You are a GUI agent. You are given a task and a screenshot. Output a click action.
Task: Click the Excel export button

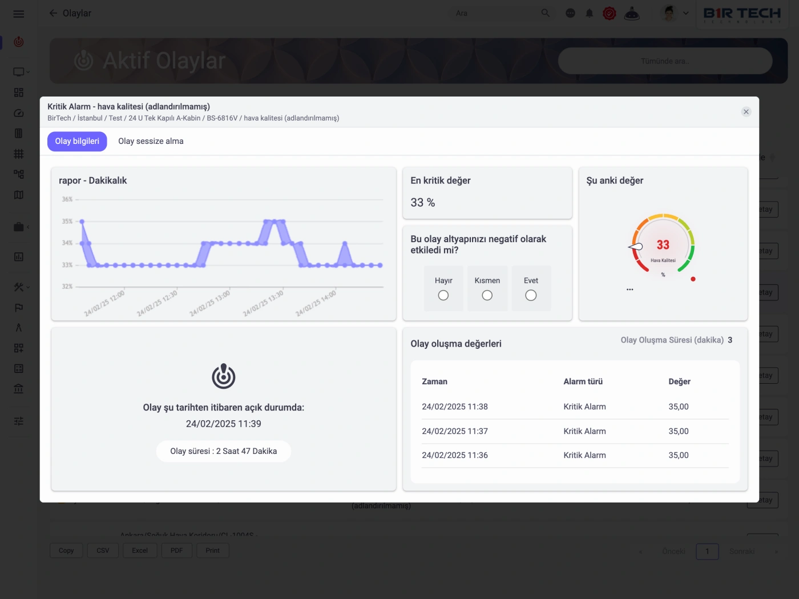pyautogui.click(x=140, y=550)
